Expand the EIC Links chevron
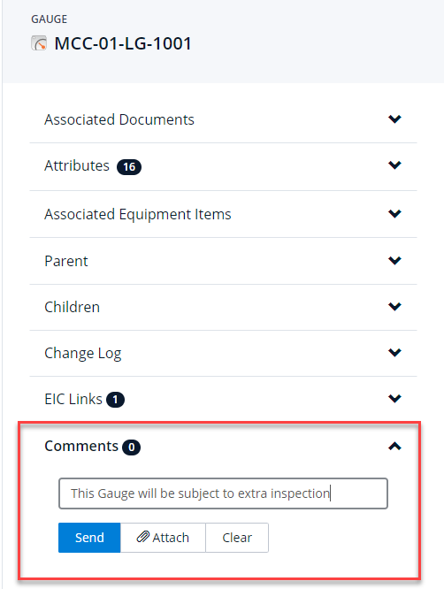This screenshot has width=444, height=589. click(394, 398)
